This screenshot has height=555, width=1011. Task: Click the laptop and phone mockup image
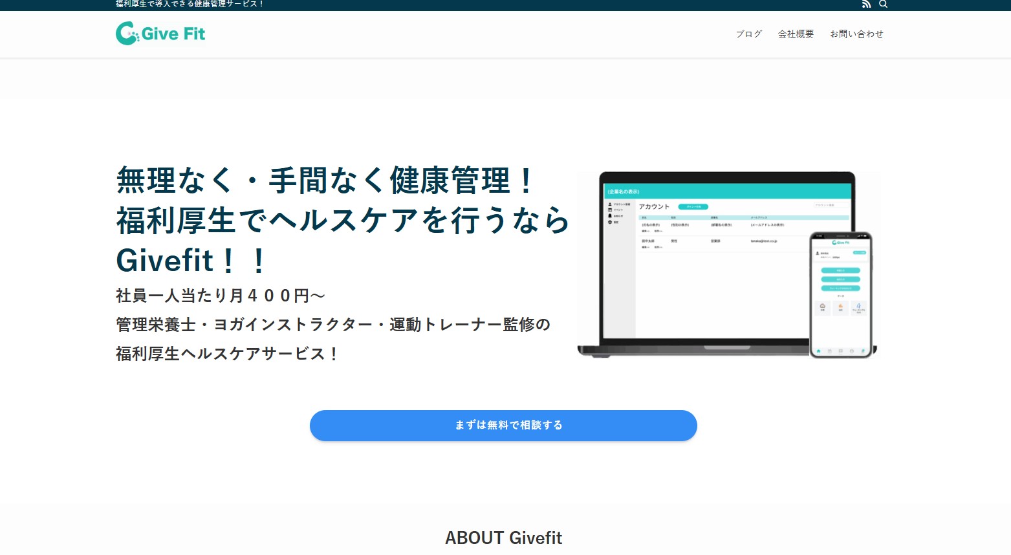(728, 265)
